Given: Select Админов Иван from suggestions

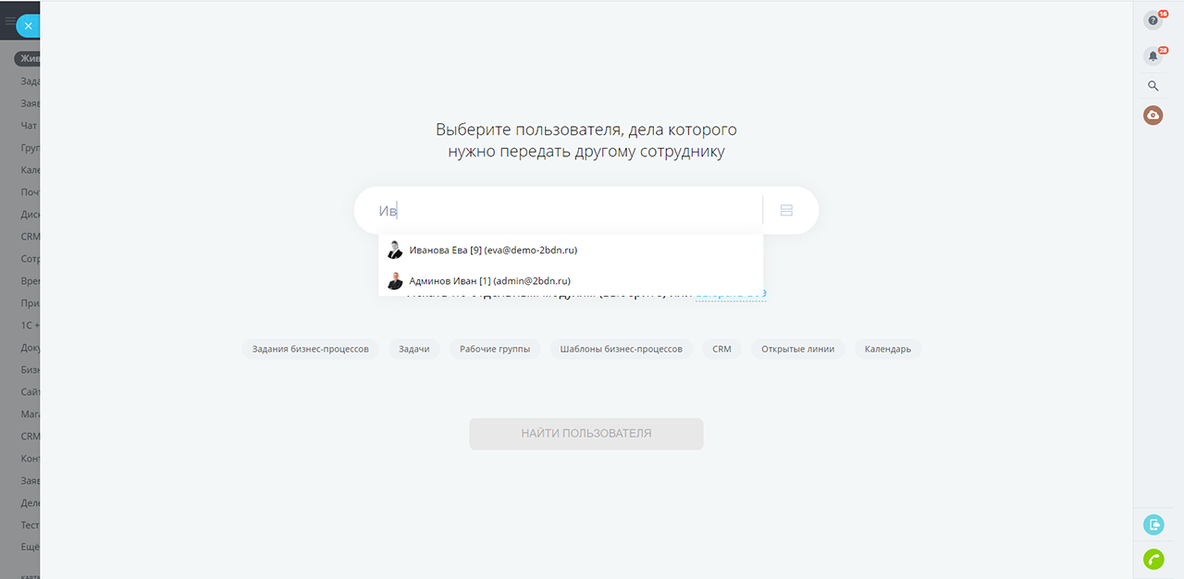Looking at the screenshot, I should coord(489,281).
